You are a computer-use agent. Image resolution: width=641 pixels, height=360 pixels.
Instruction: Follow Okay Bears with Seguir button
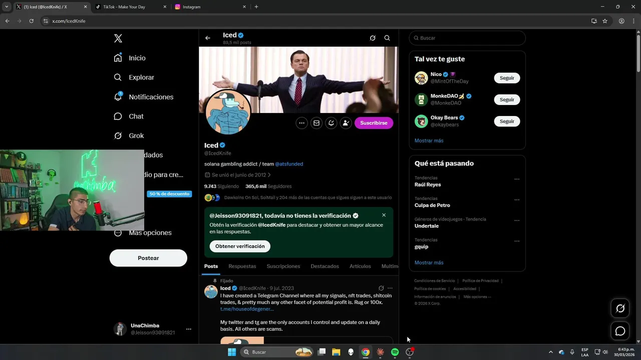click(x=507, y=121)
